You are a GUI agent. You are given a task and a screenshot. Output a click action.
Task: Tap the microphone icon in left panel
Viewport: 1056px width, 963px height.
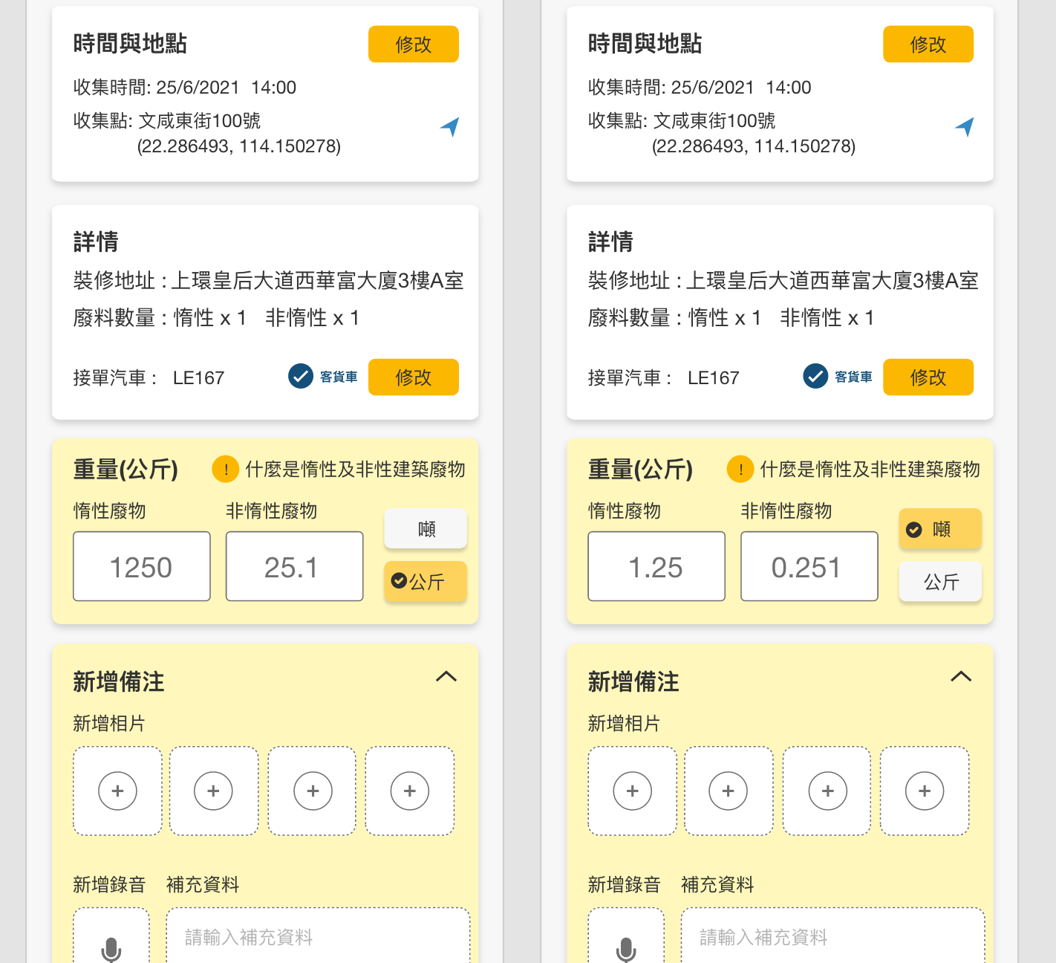point(111,949)
